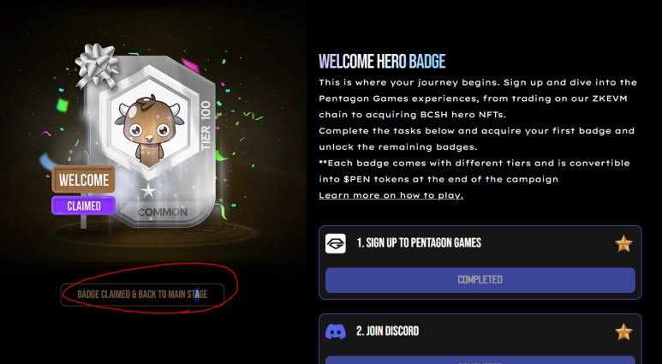This screenshot has width=662, height=364.
Task: Select the Join Discord task heading
Action: 388,331
